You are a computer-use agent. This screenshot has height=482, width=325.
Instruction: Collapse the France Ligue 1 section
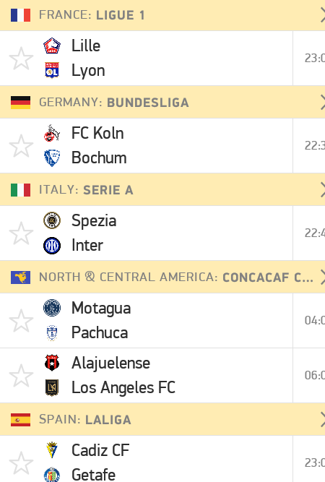[322, 15]
